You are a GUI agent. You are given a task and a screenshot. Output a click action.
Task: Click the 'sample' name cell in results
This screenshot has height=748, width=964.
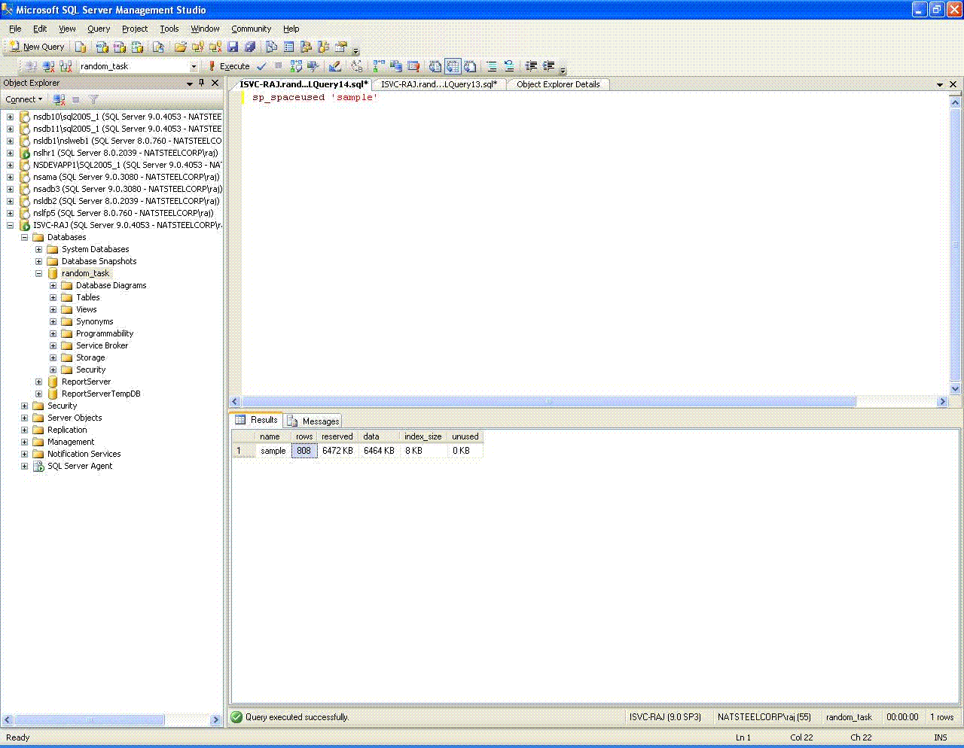click(x=273, y=451)
